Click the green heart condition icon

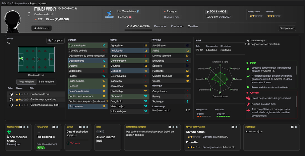click(9, 132)
